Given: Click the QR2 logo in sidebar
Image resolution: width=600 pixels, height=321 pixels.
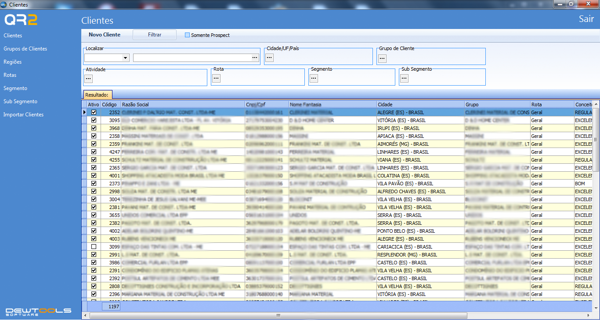Looking at the screenshot, I should (21, 20).
